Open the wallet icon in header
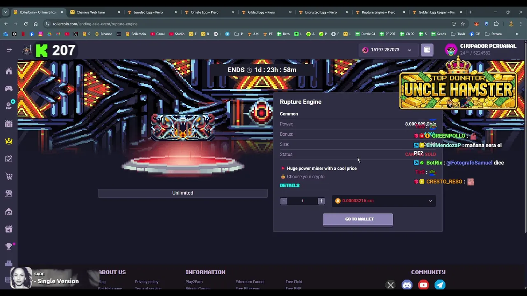The height and width of the screenshot is (296, 527). 427,50
